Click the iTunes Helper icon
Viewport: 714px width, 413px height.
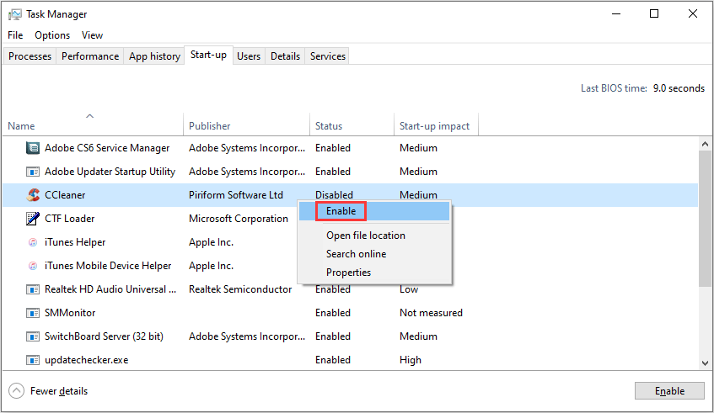pyautogui.click(x=33, y=242)
